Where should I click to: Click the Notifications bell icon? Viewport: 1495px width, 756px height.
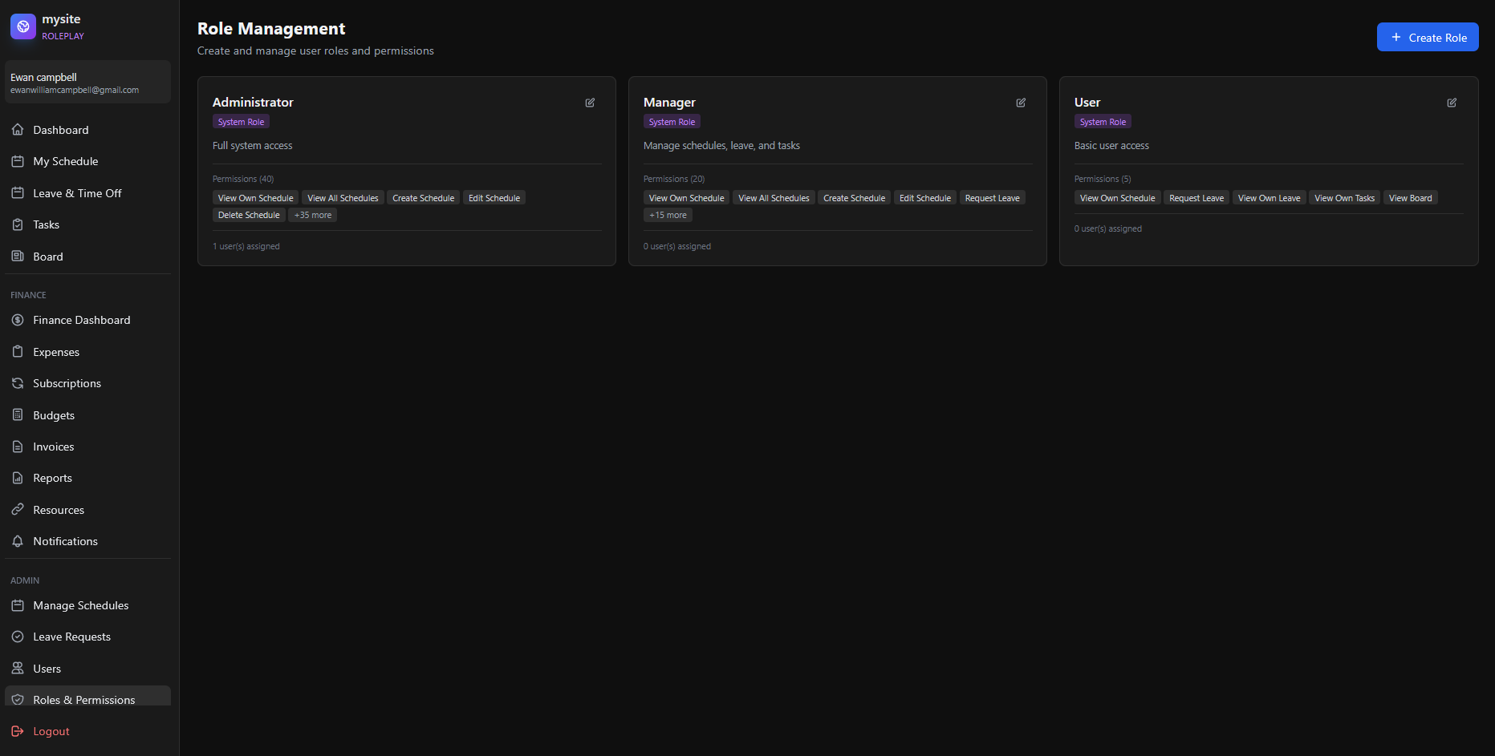click(18, 541)
